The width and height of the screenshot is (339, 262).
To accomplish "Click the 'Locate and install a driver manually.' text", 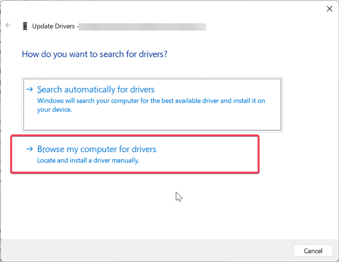I will click(x=89, y=160).
